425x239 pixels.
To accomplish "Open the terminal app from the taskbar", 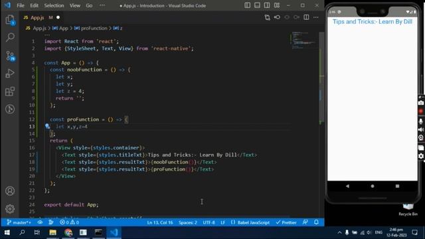I will (98, 232).
